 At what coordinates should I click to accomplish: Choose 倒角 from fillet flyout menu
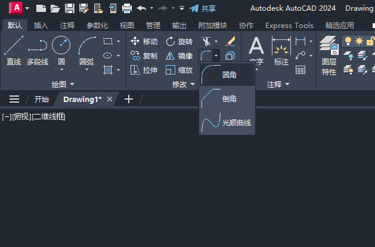(227, 98)
